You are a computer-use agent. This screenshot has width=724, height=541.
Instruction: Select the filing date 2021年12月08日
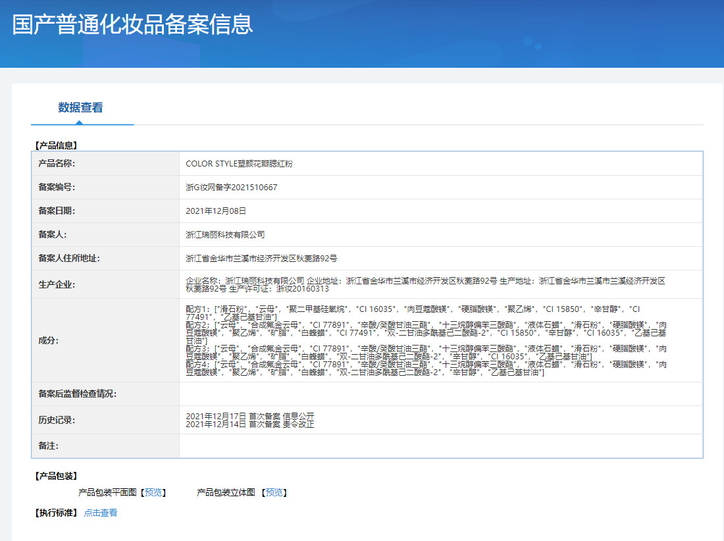tap(216, 211)
